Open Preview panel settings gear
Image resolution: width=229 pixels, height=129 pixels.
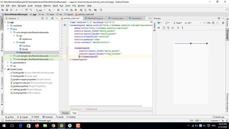pos(219,18)
